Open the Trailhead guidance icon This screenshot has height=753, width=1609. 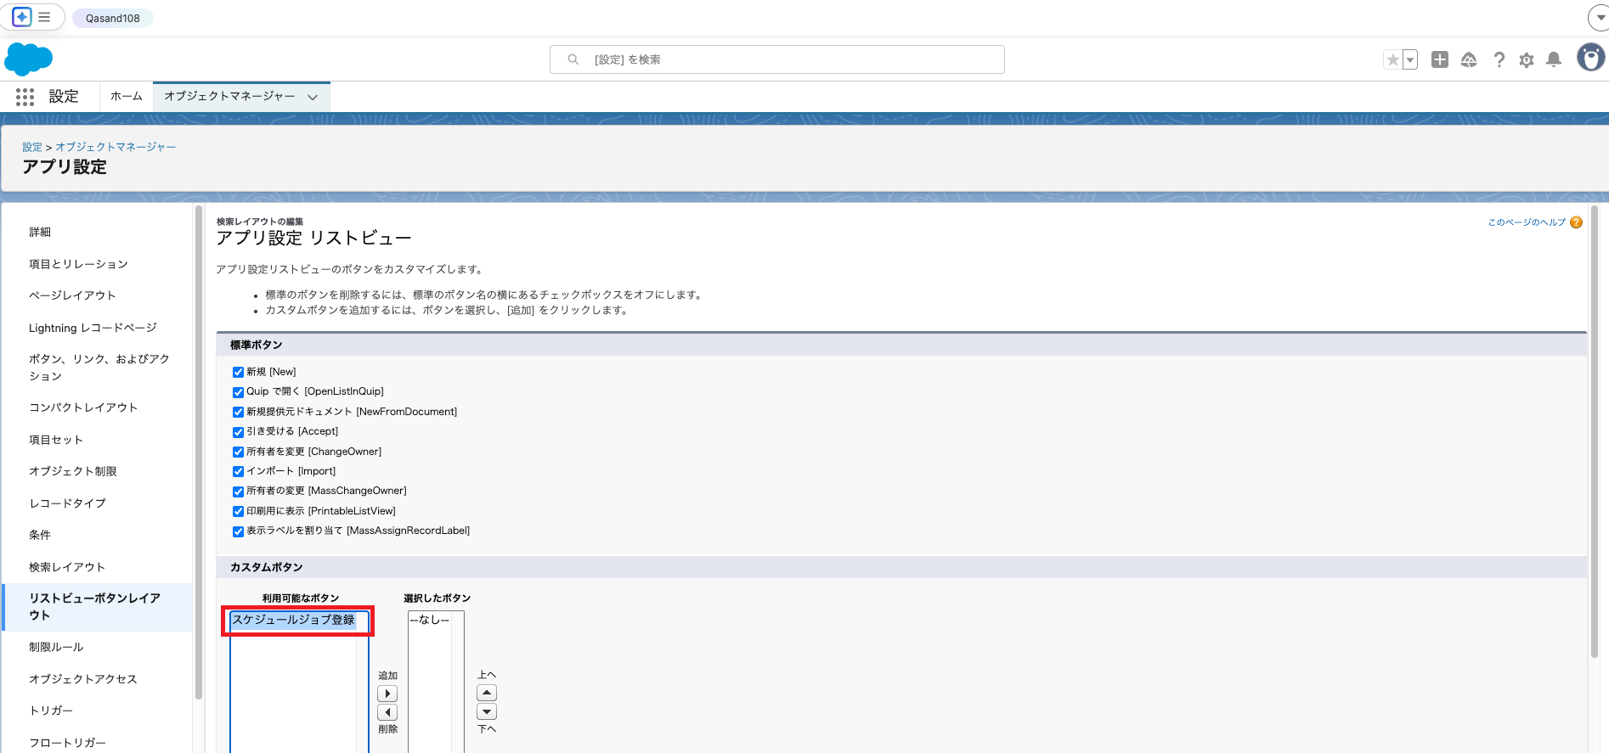[1469, 59]
